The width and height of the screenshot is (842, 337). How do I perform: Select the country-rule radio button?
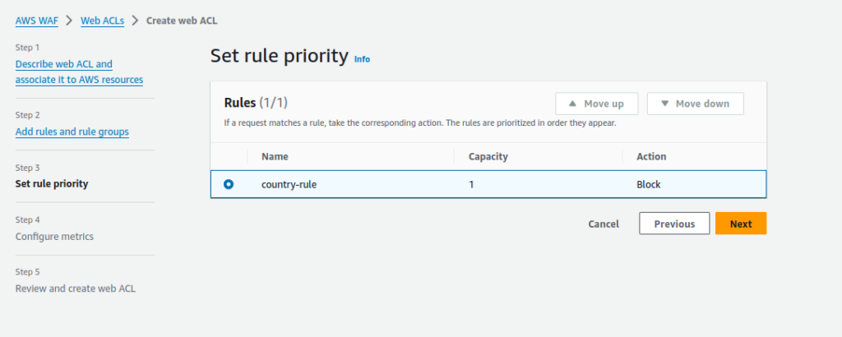[229, 185]
